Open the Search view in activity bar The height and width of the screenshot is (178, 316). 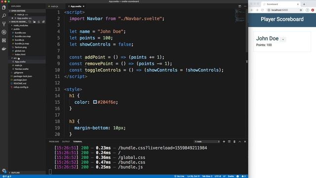click(x=4, y=16)
